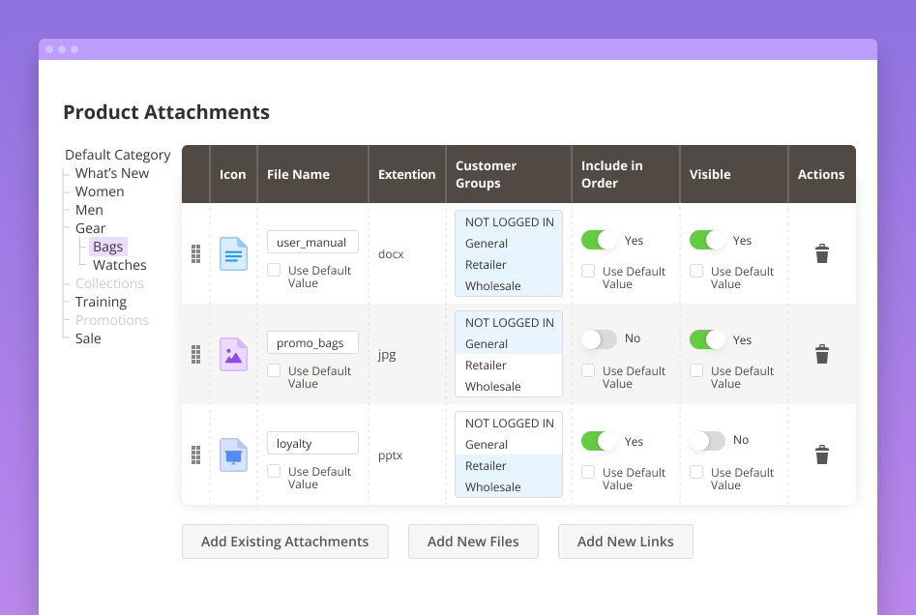Deselect NOT LOGGED IN for user_manual groups
916x615 pixels.
509,221
